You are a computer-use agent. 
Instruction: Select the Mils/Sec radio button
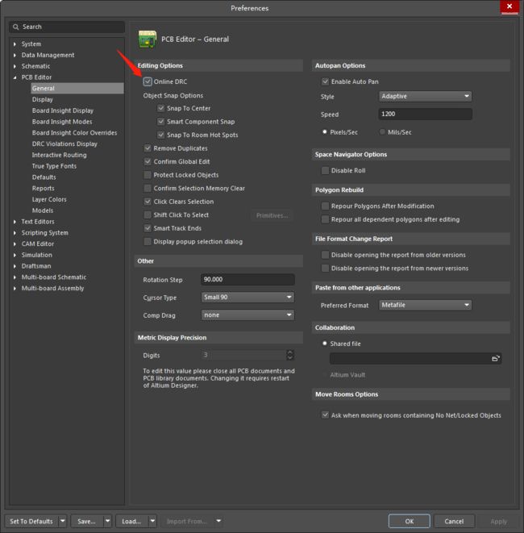pyautogui.click(x=382, y=132)
